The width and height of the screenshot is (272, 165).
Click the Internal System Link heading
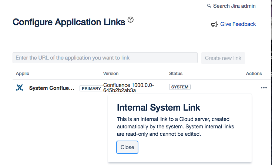point(158,108)
